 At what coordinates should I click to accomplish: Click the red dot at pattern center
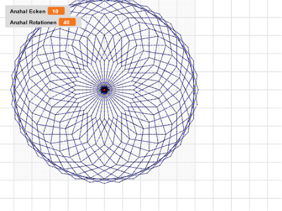105,90
